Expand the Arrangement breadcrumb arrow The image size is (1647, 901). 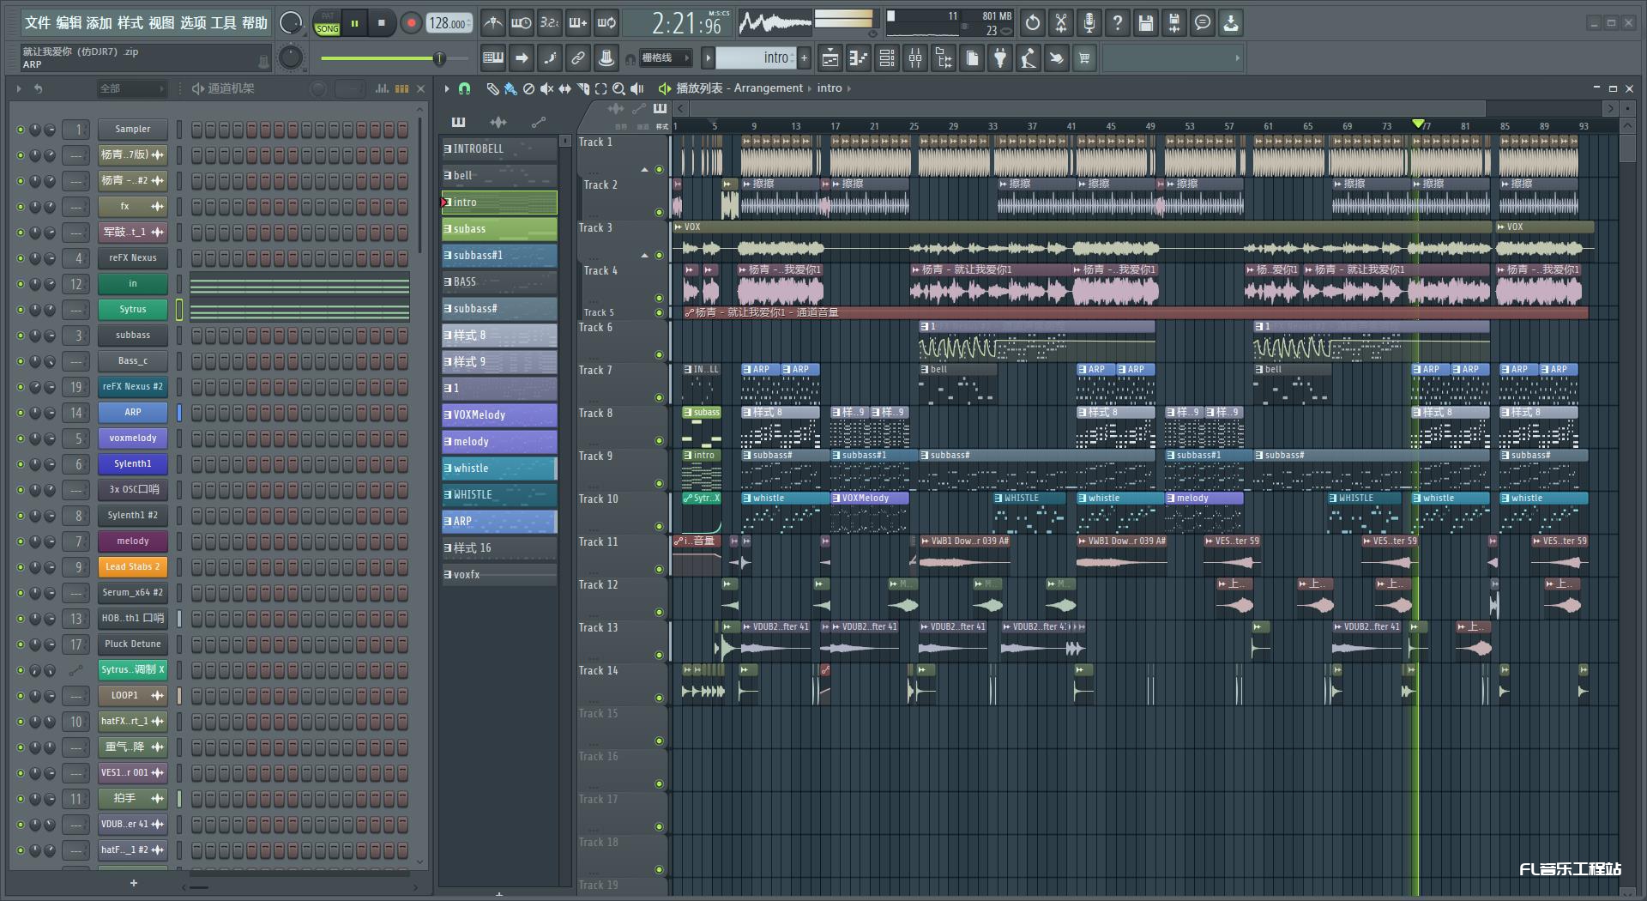coord(808,88)
